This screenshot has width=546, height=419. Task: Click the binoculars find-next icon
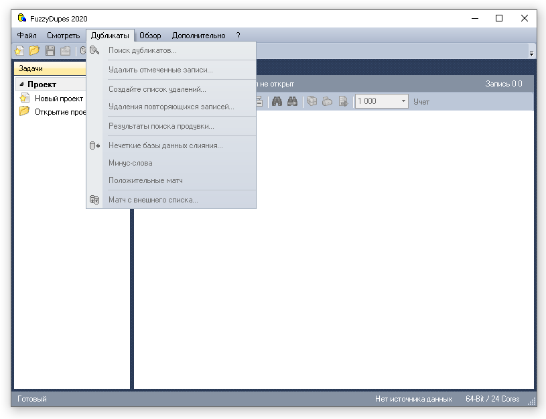pos(293,101)
